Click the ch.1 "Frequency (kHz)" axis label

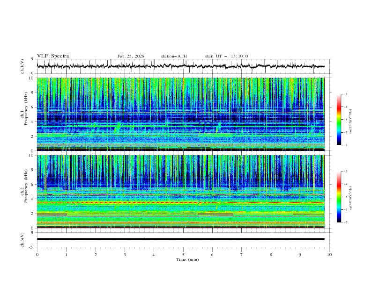coord(26,108)
